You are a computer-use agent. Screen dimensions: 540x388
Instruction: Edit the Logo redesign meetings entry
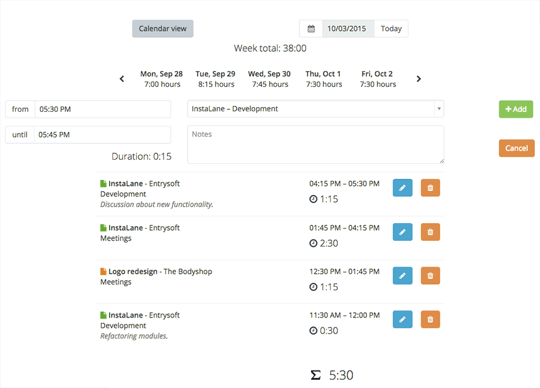coord(403,276)
